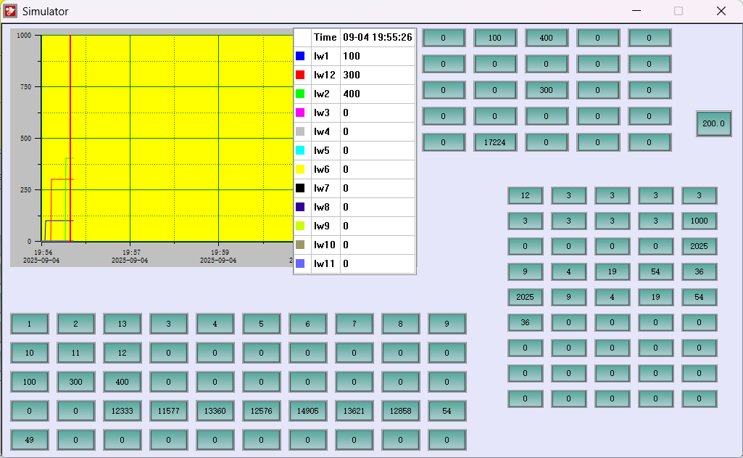Click the black lw7 legend swatch
The width and height of the screenshot is (743, 458).
click(301, 188)
